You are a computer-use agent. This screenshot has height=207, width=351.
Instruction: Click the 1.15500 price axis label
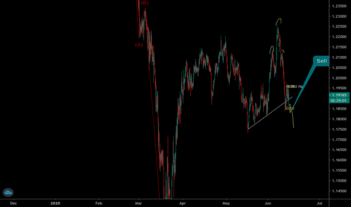(339, 170)
